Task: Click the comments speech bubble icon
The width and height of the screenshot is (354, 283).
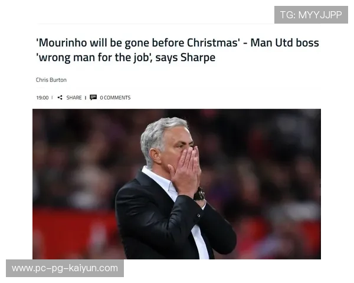Action: 93,97
